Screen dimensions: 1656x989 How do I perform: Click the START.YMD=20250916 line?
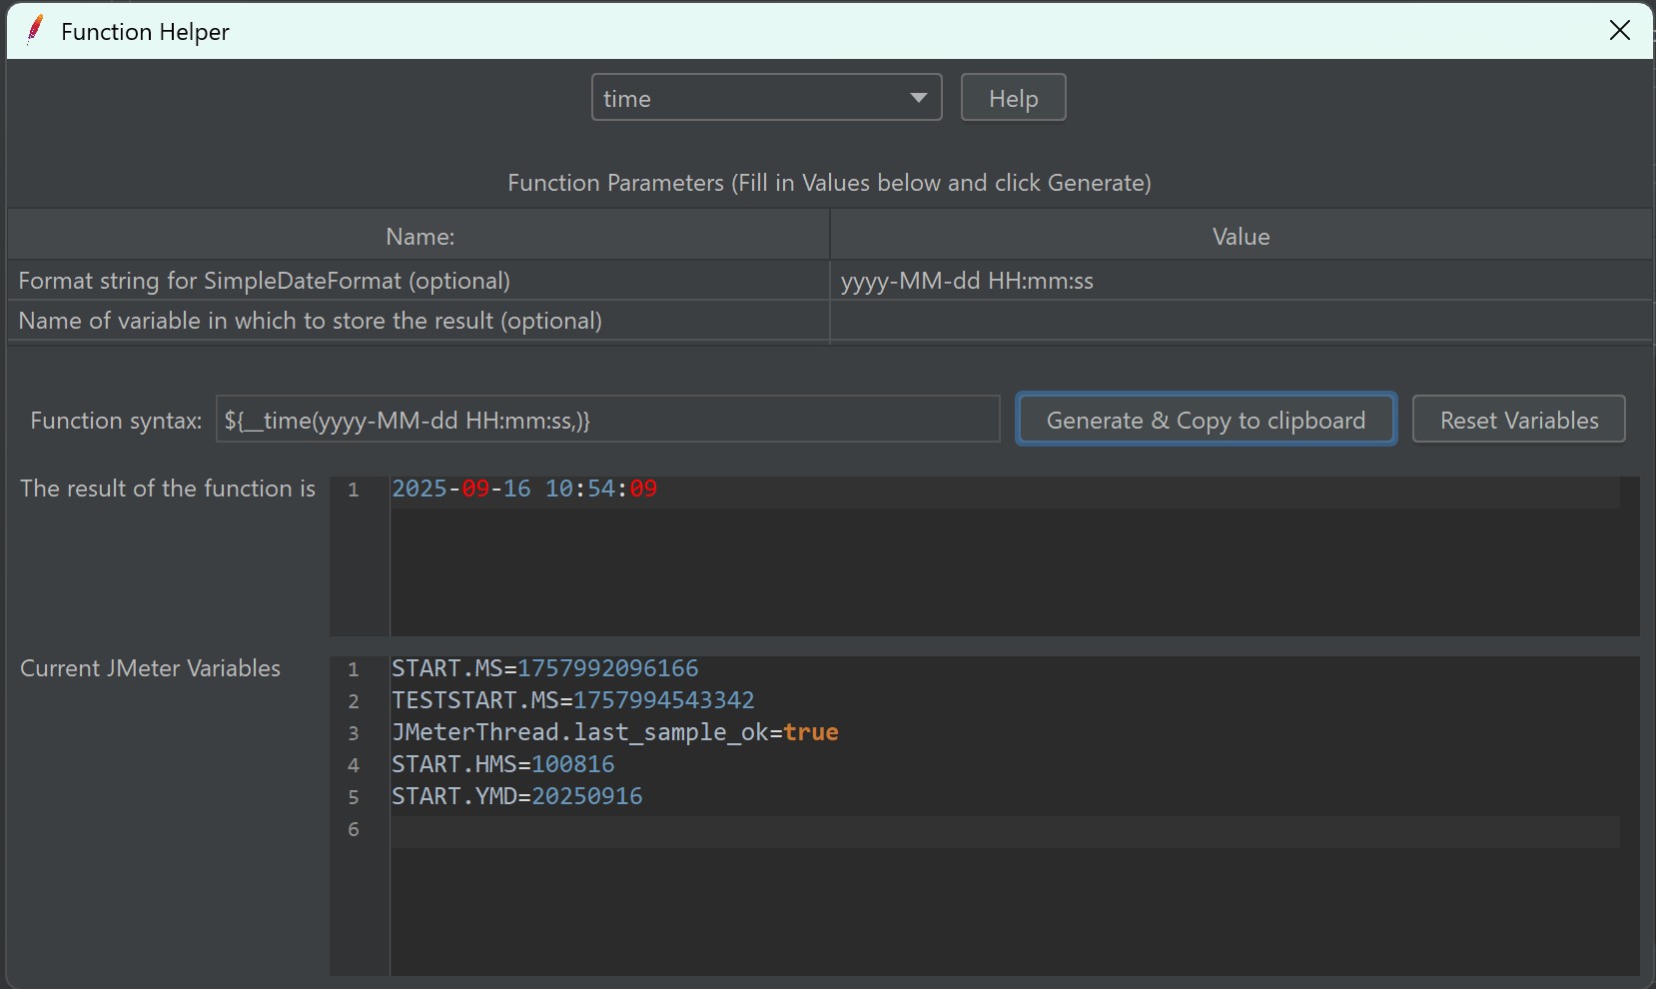516,796
